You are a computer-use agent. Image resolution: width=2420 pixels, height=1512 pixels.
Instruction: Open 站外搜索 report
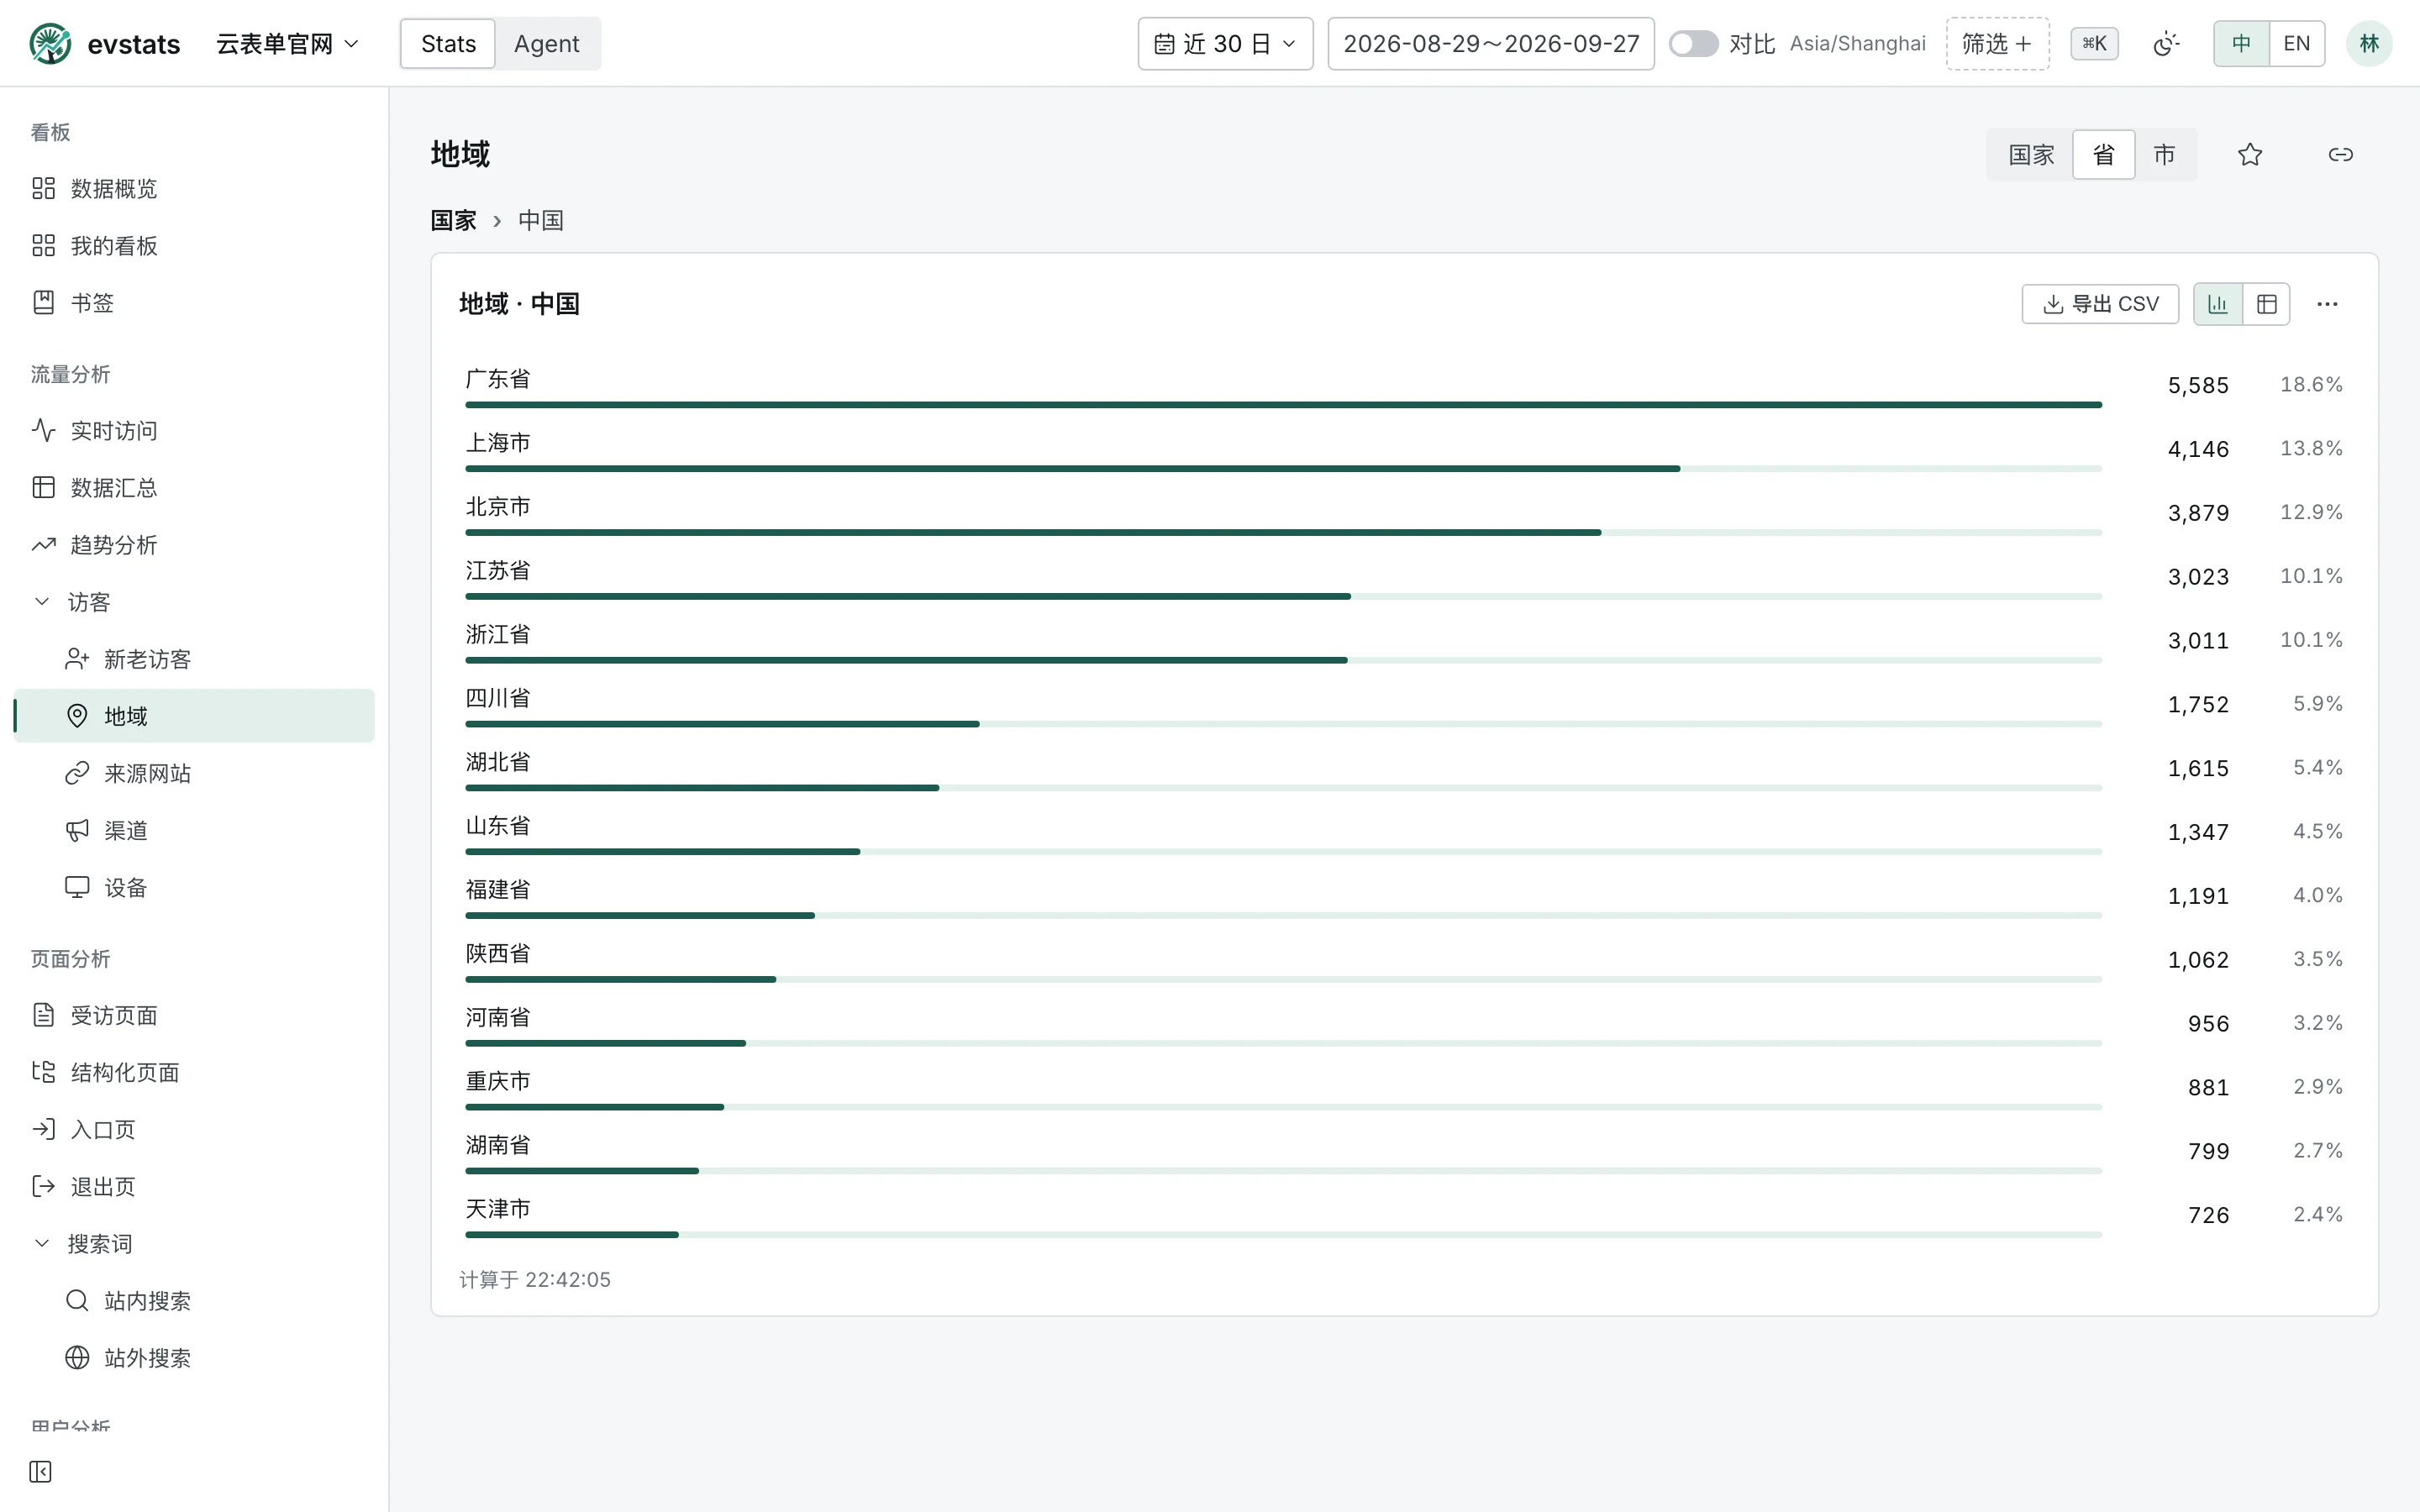pos(194,1358)
